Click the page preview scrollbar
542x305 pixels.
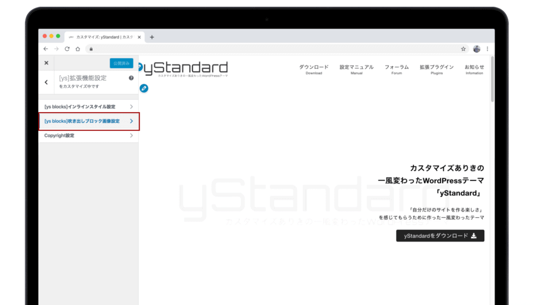[x=492, y=80]
